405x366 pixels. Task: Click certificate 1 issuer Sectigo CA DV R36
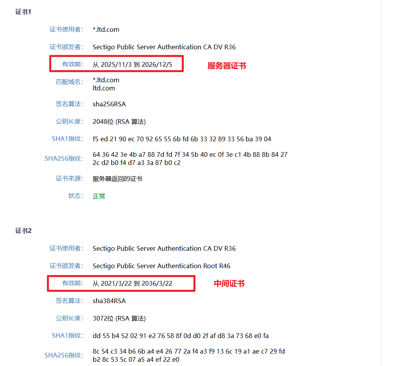[x=164, y=47]
